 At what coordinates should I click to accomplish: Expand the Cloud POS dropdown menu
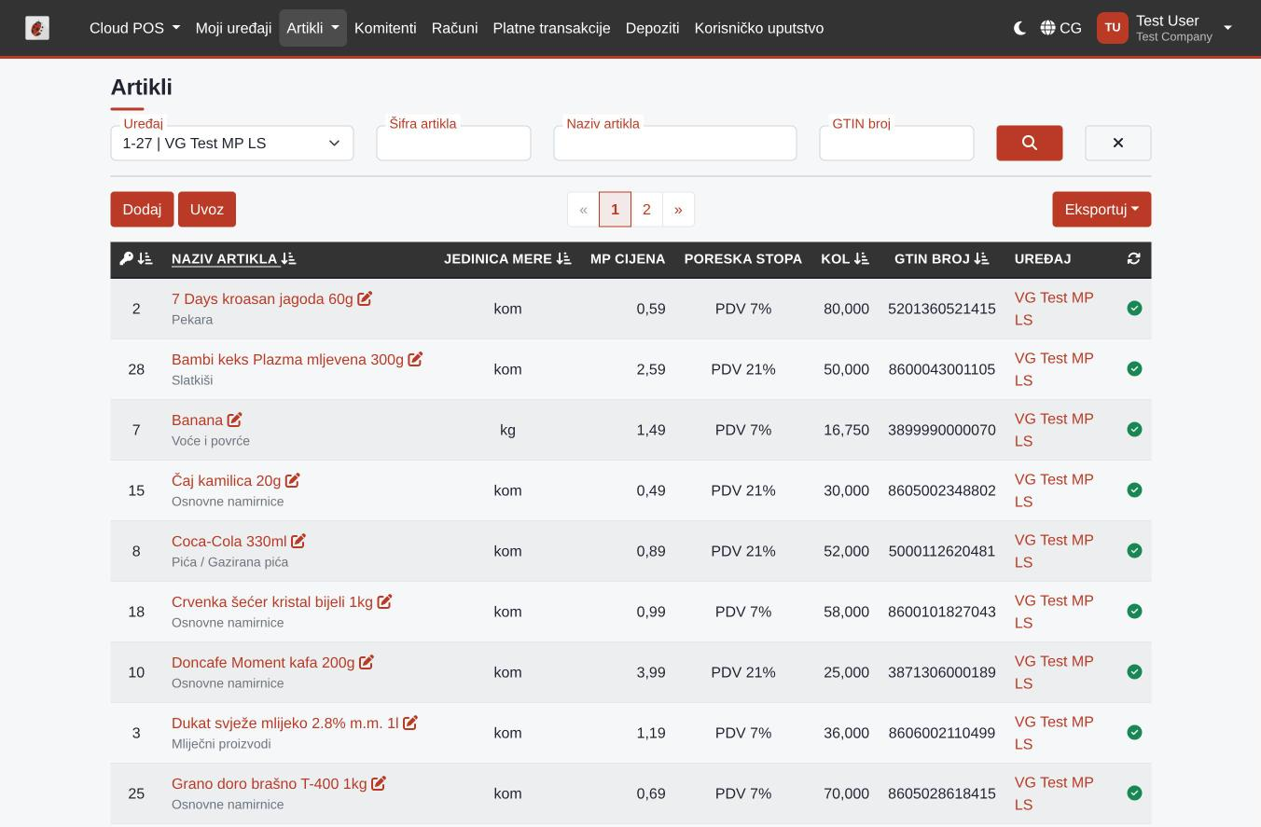pos(134,28)
